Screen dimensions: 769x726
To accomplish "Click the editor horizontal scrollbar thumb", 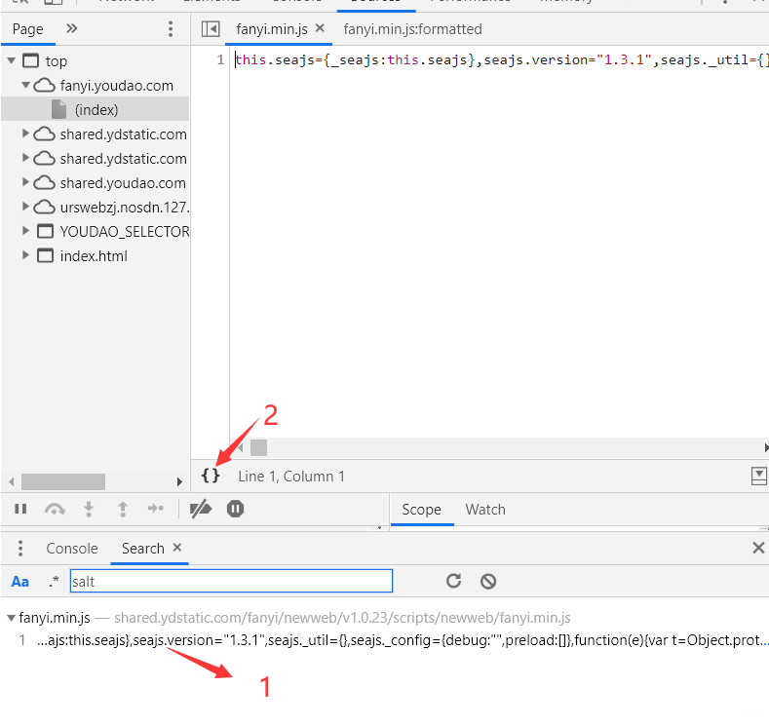I will pos(258,447).
